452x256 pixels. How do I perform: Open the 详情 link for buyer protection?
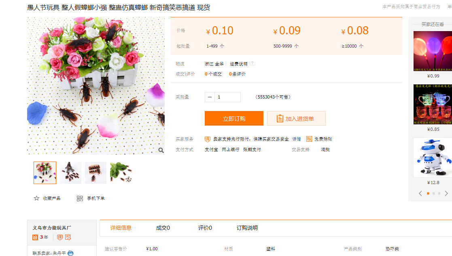[297, 139]
